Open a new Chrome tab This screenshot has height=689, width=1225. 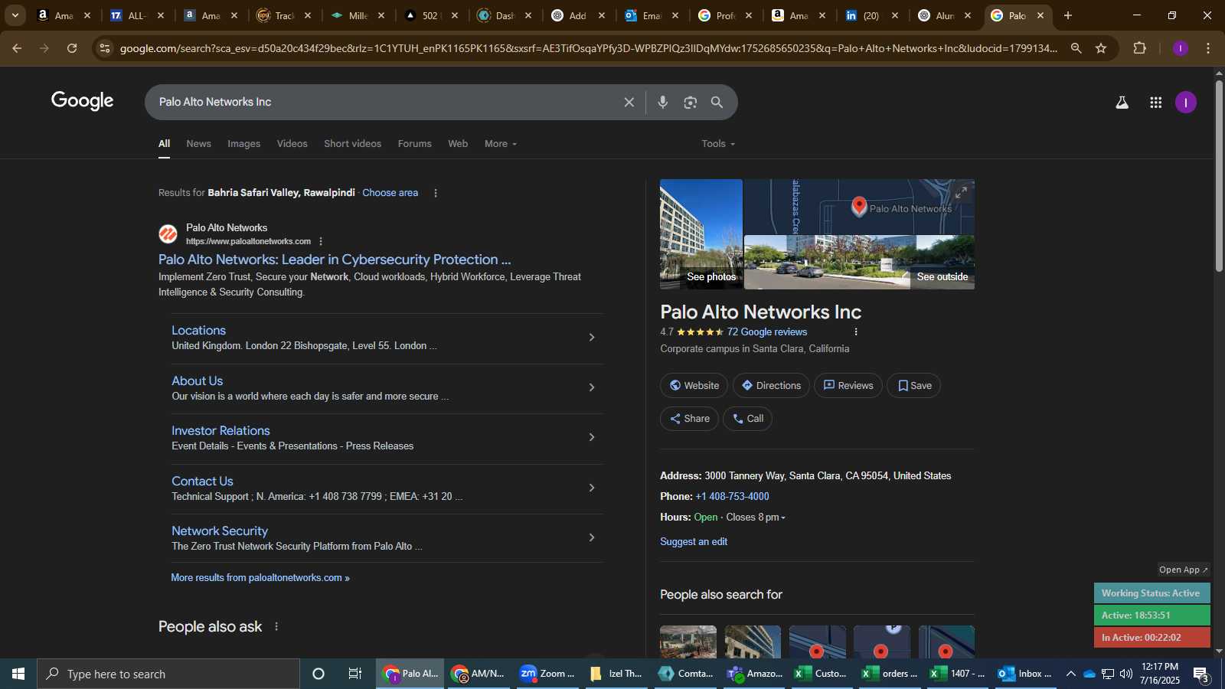point(1068,15)
